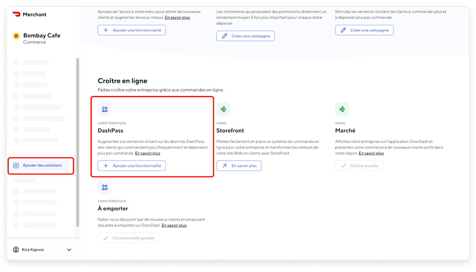Click the sidebar vertical scrollbar
476x272 pixels.
[78, 142]
